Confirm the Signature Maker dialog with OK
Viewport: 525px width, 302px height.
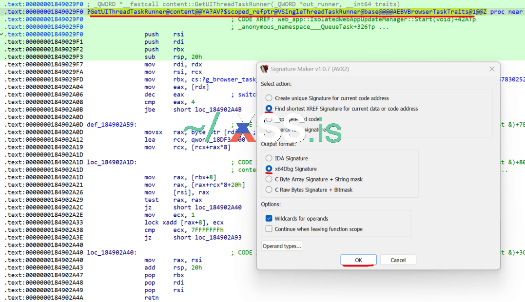click(x=358, y=260)
